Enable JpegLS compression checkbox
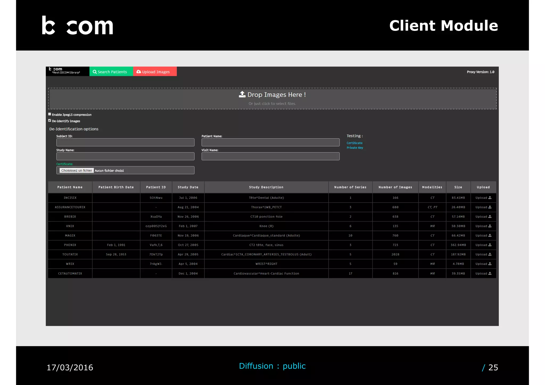 click(50, 114)
